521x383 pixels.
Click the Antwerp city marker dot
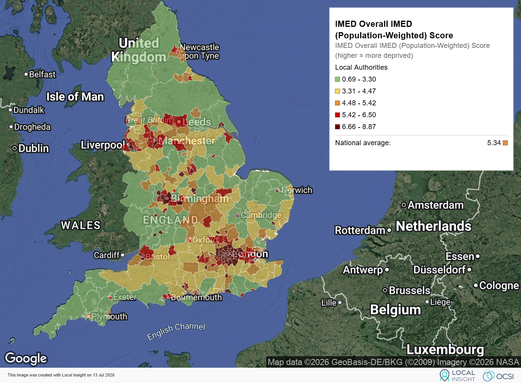click(387, 270)
